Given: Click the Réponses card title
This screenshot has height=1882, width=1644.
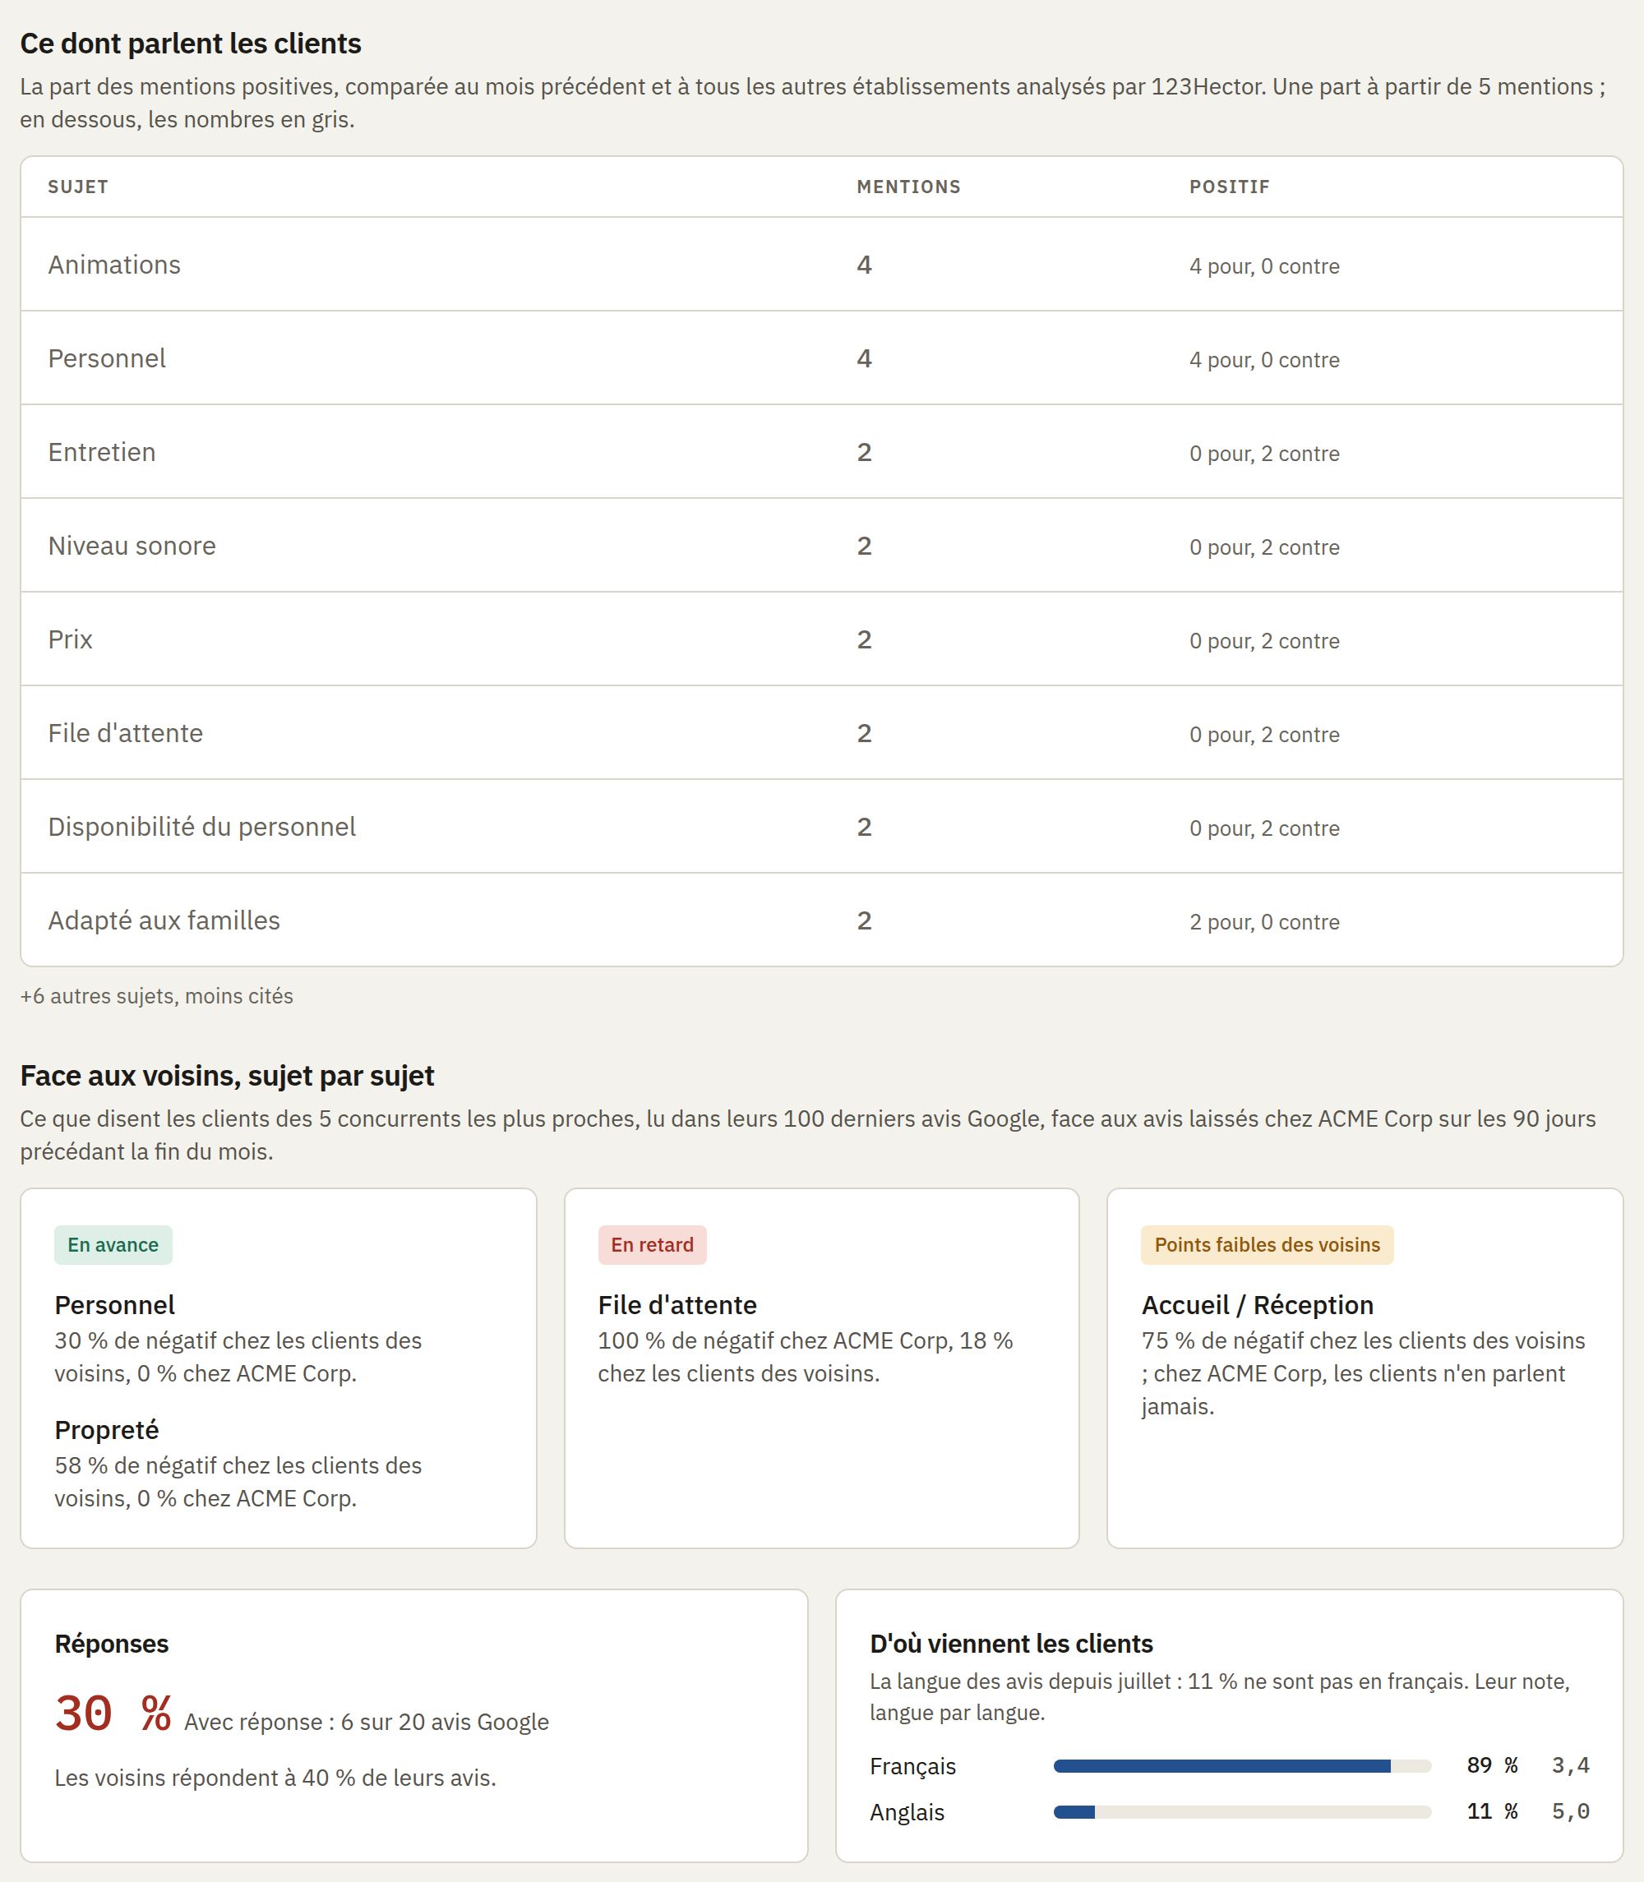Looking at the screenshot, I should (112, 1644).
